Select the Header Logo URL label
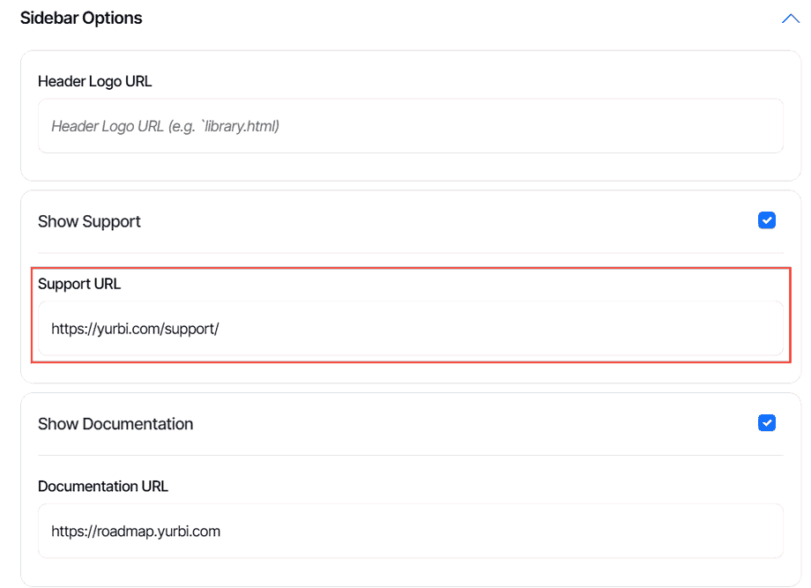The width and height of the screenshot is (811, 588). point(95,81)
